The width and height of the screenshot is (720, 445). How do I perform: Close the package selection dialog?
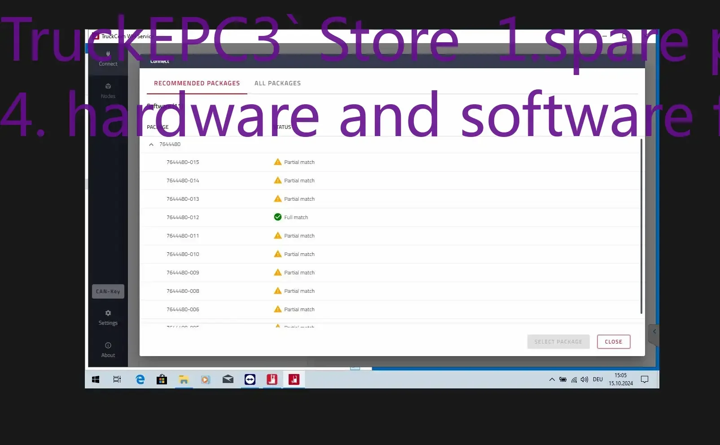(x=614, y=342)
